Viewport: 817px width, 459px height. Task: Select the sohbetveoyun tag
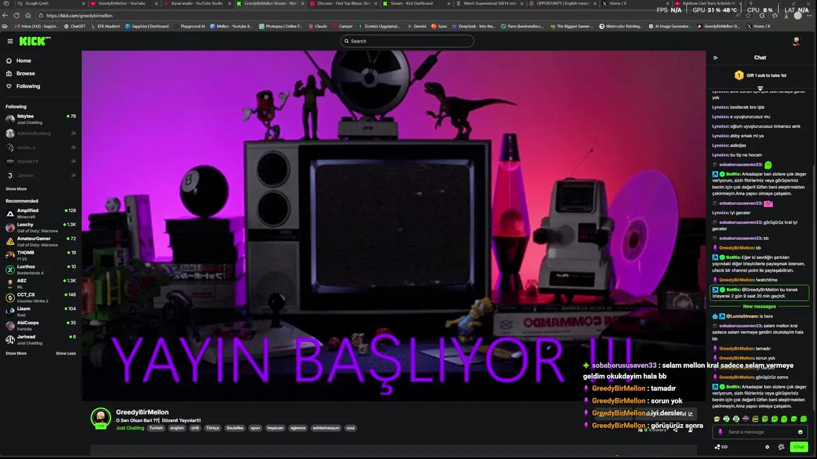tap(326, 428)
